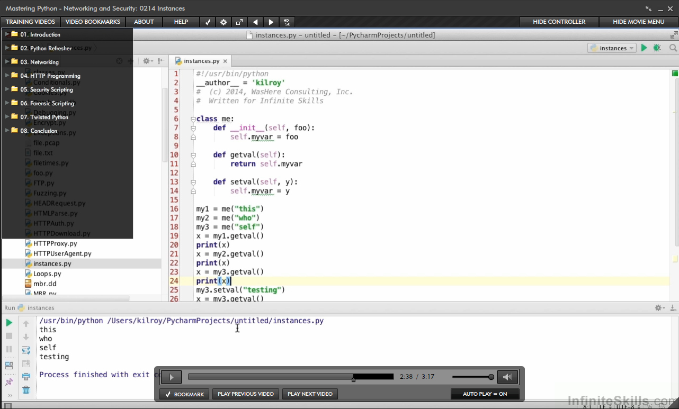Click the HIDE CONTROLLER button
The image size is (679, 409).
tap(559, 22)
